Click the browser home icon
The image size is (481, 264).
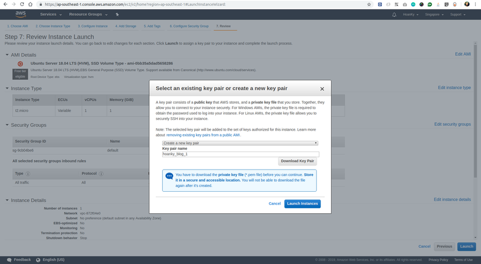pos(30,4)
